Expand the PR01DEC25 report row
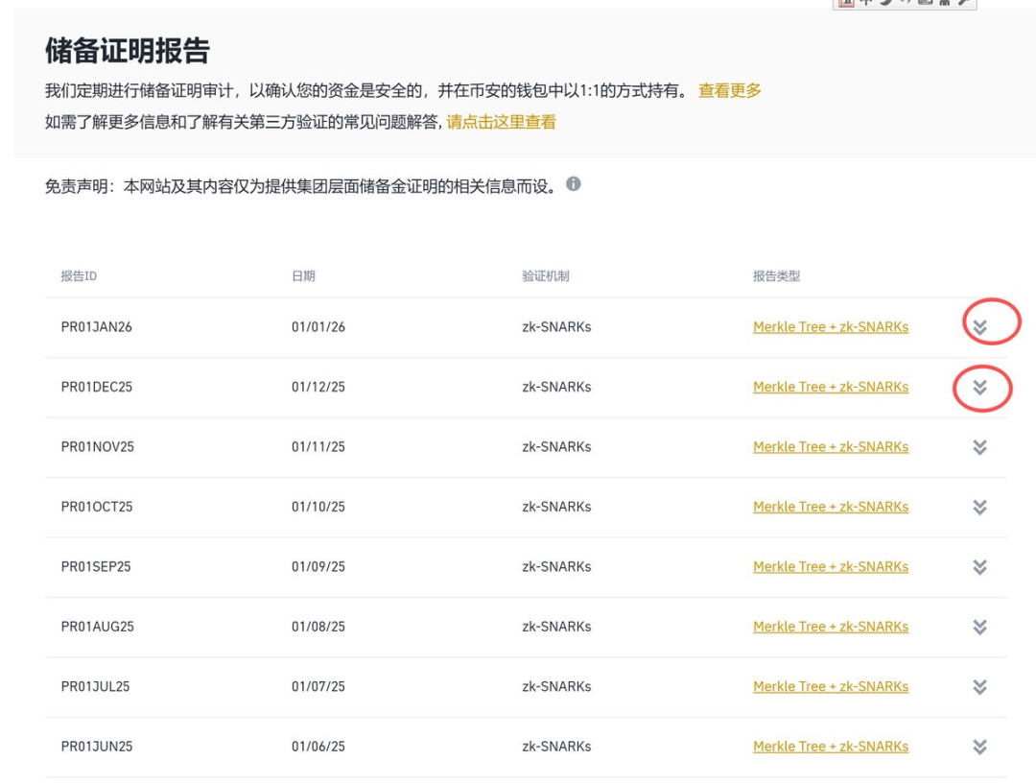Viewport: 1036px width, 784px height. (979, 387)
